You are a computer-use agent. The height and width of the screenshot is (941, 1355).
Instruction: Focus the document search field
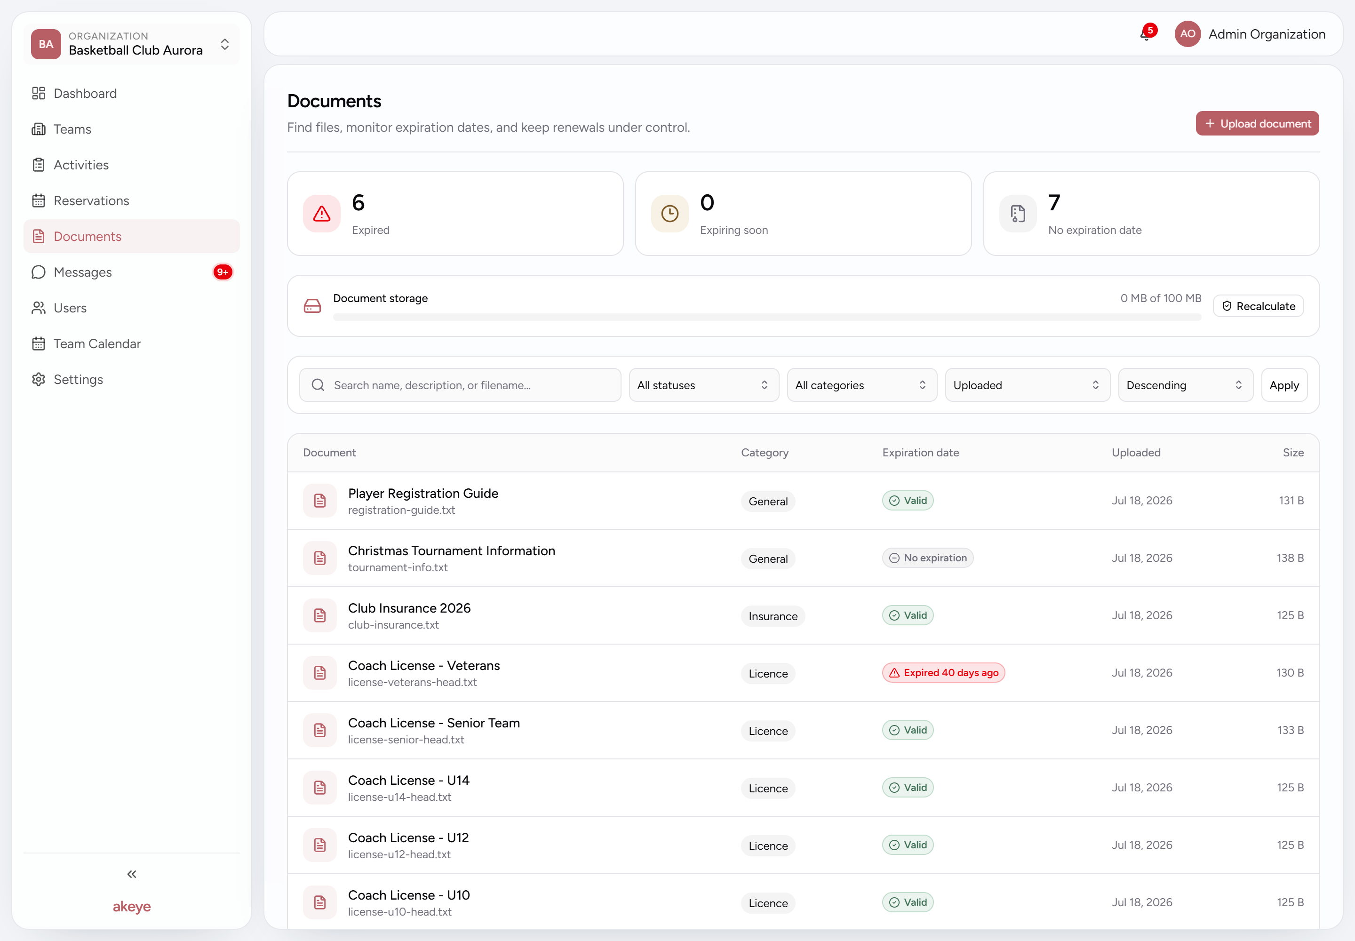[460, 385]
